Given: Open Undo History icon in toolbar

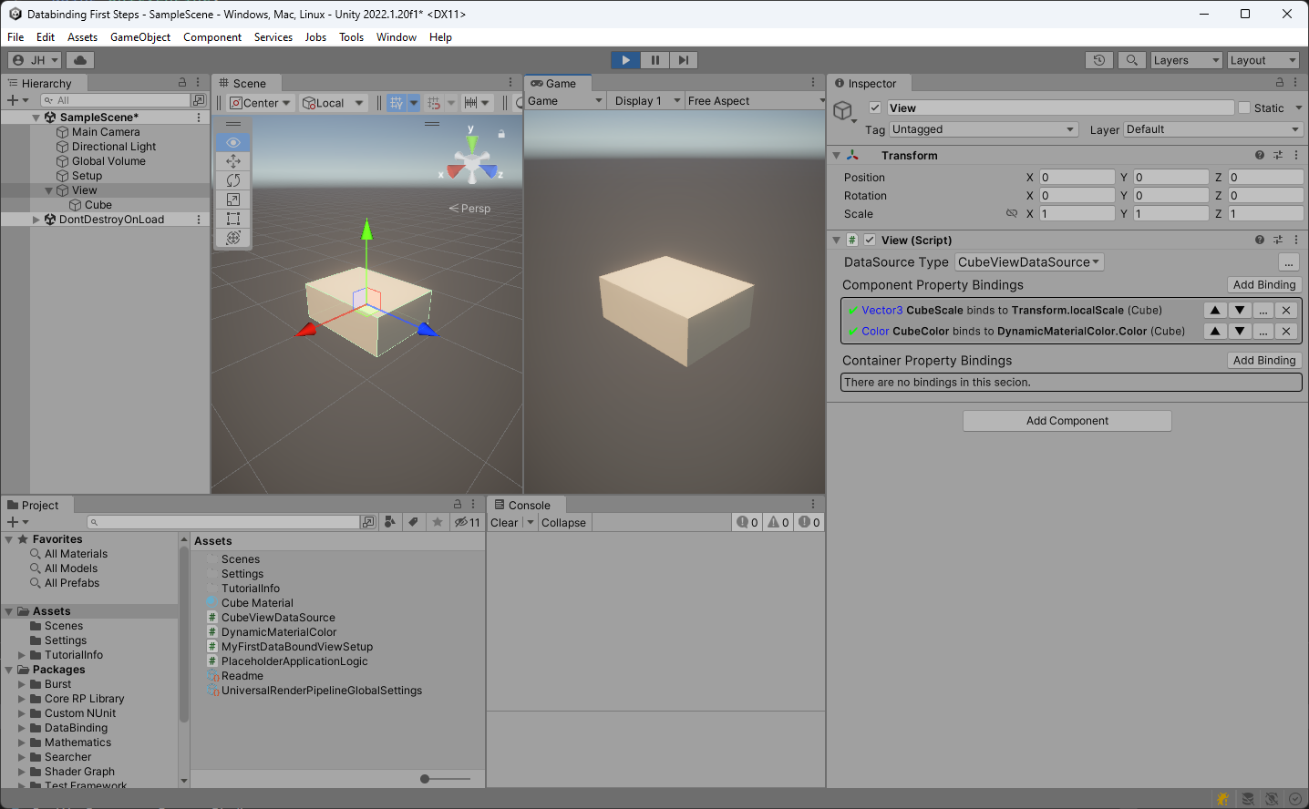Looking at the screenshot, I should pyautogui.click(x=1099, y=60).
